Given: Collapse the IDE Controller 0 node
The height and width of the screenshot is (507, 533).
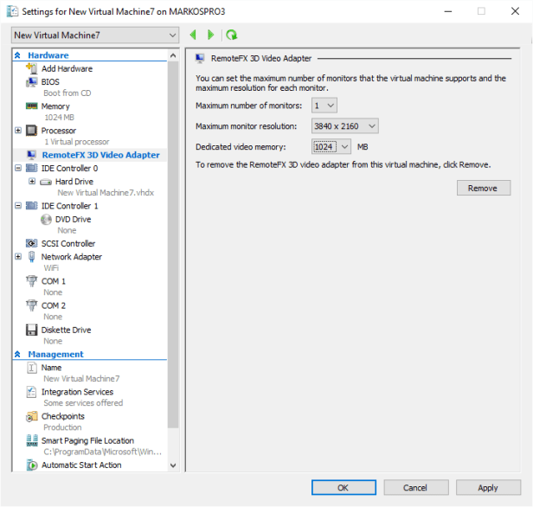Looking at the screenshot, I should (19, 169).
